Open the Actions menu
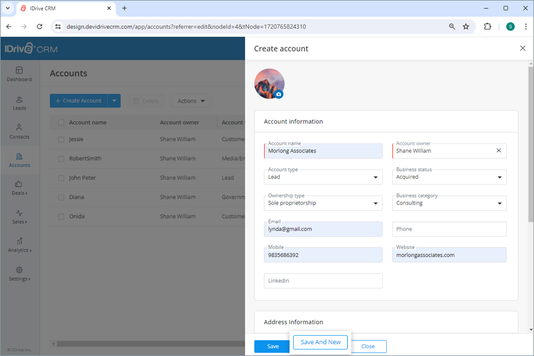The image size is (534, 356). [x=191, y=100]
